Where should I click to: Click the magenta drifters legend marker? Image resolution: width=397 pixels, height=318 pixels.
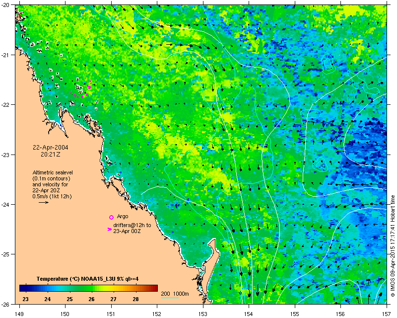(110, 229)
